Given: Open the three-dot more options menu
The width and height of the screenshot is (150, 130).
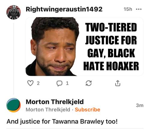Looking at the screenshot, I should click(x=139, y=9).
